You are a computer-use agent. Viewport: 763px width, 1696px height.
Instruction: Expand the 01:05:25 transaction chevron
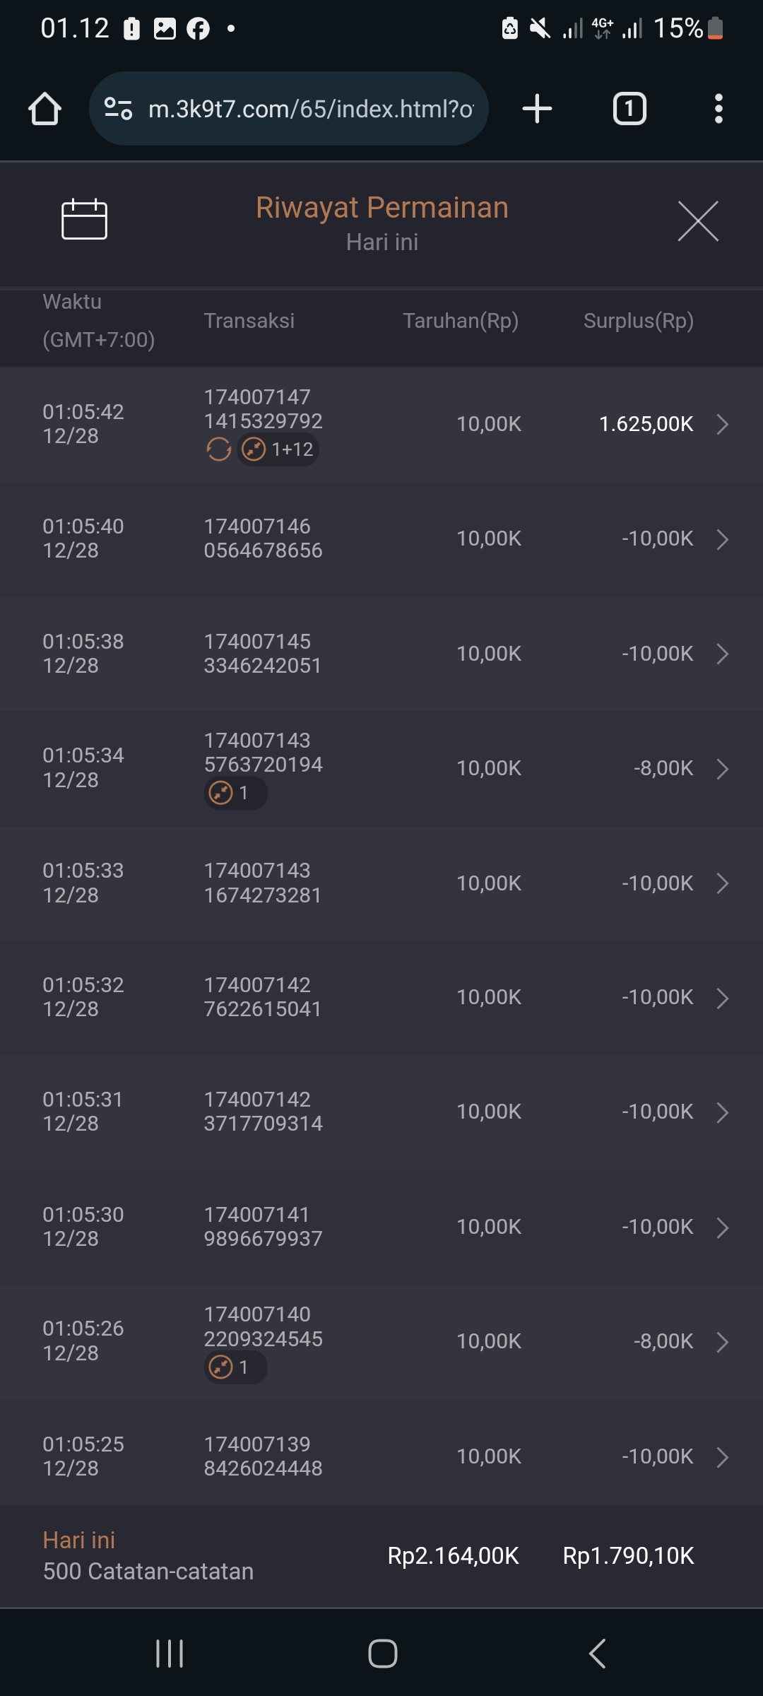722,1457
